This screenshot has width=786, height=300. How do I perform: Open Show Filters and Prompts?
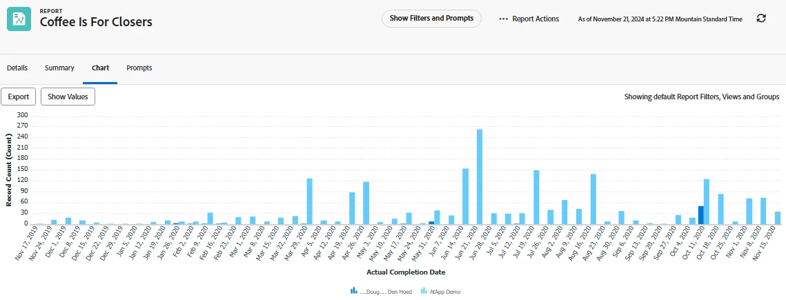pos(431,19)
